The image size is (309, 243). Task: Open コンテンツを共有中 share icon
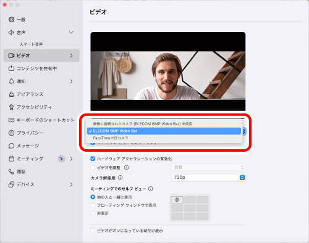coord(11,68)
